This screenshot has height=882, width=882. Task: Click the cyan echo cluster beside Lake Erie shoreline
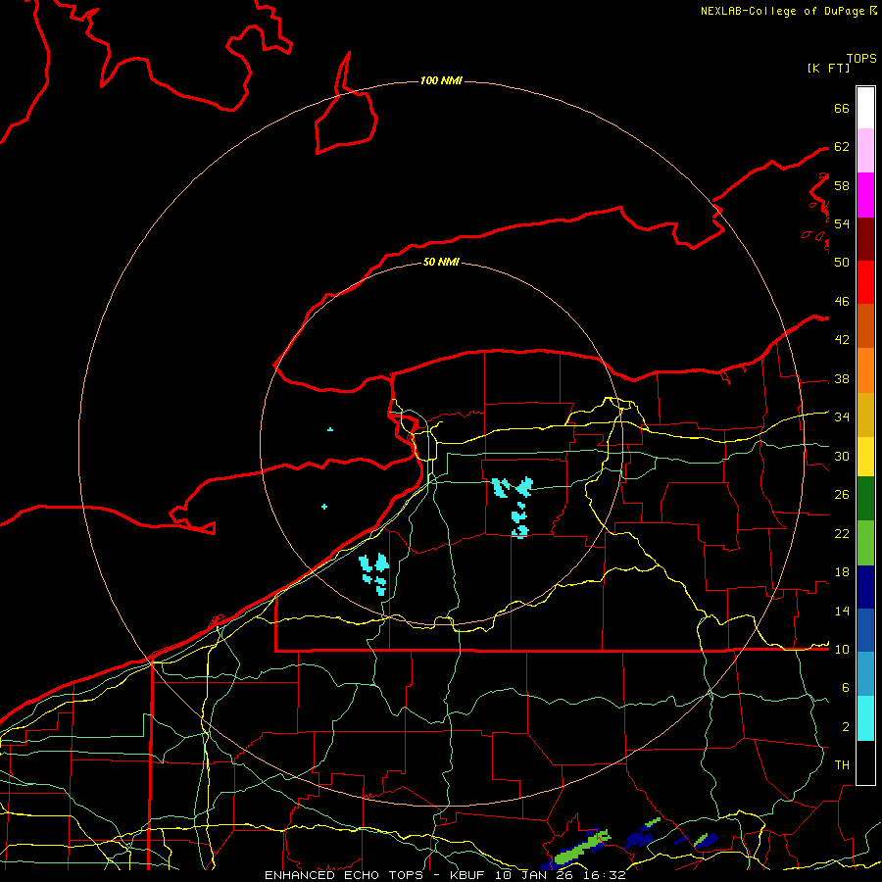tap(374, 573)
